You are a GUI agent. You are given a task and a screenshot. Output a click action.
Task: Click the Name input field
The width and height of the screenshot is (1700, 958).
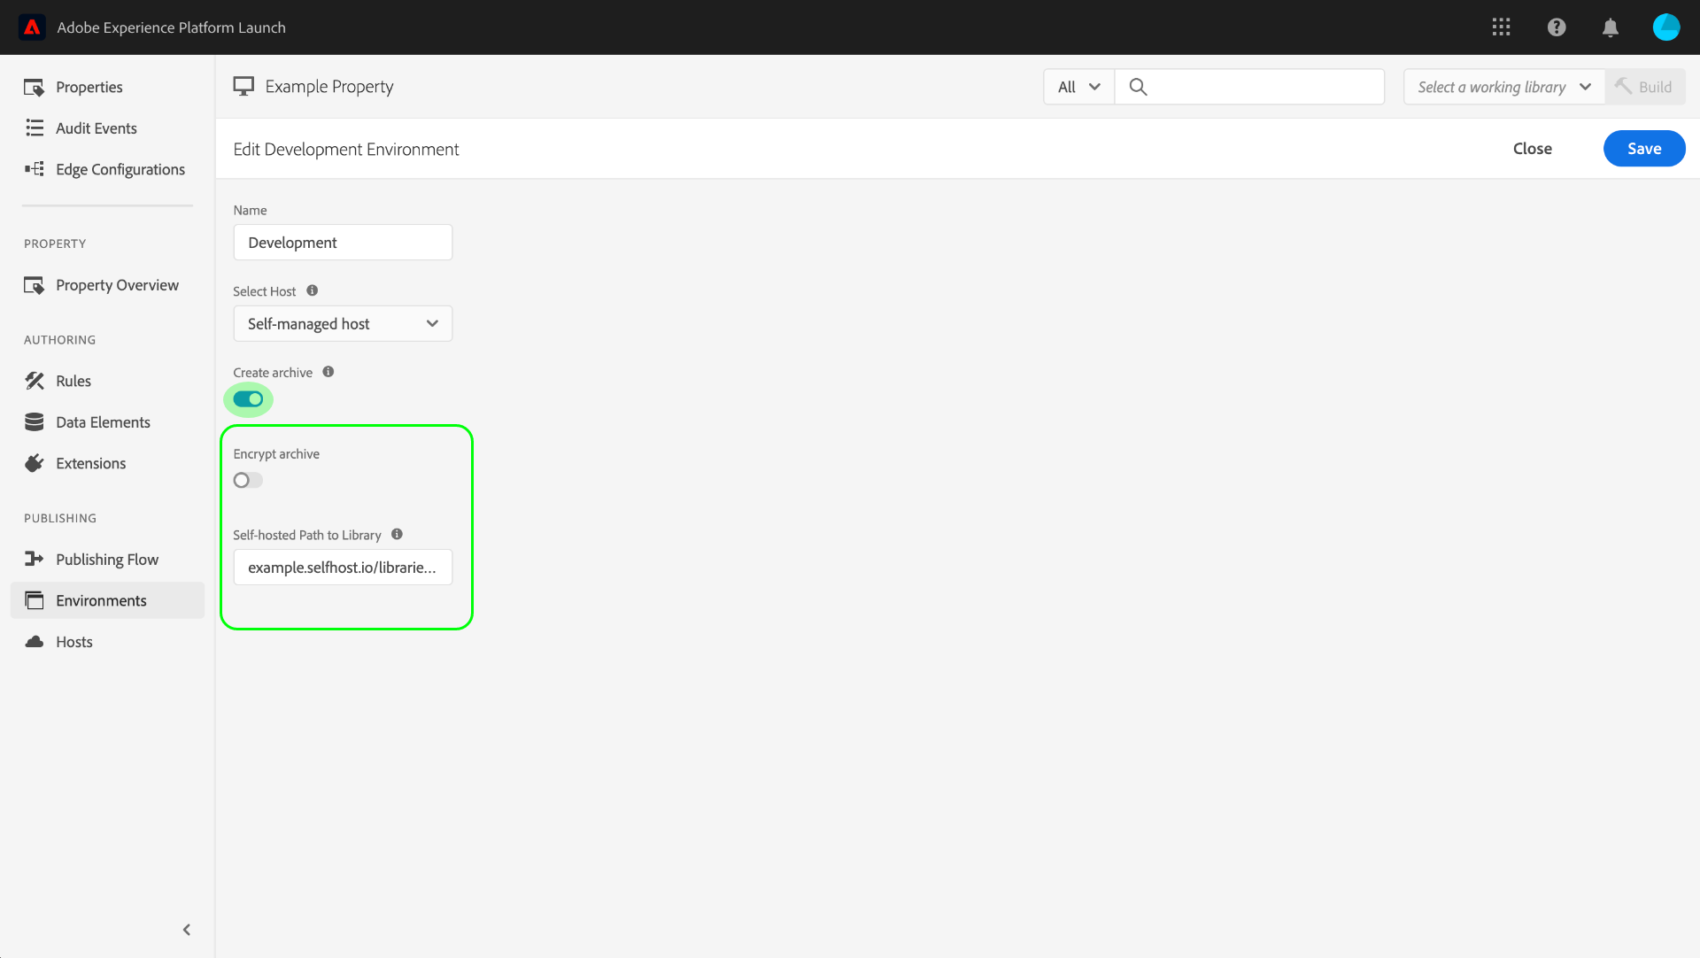point(343,243)
